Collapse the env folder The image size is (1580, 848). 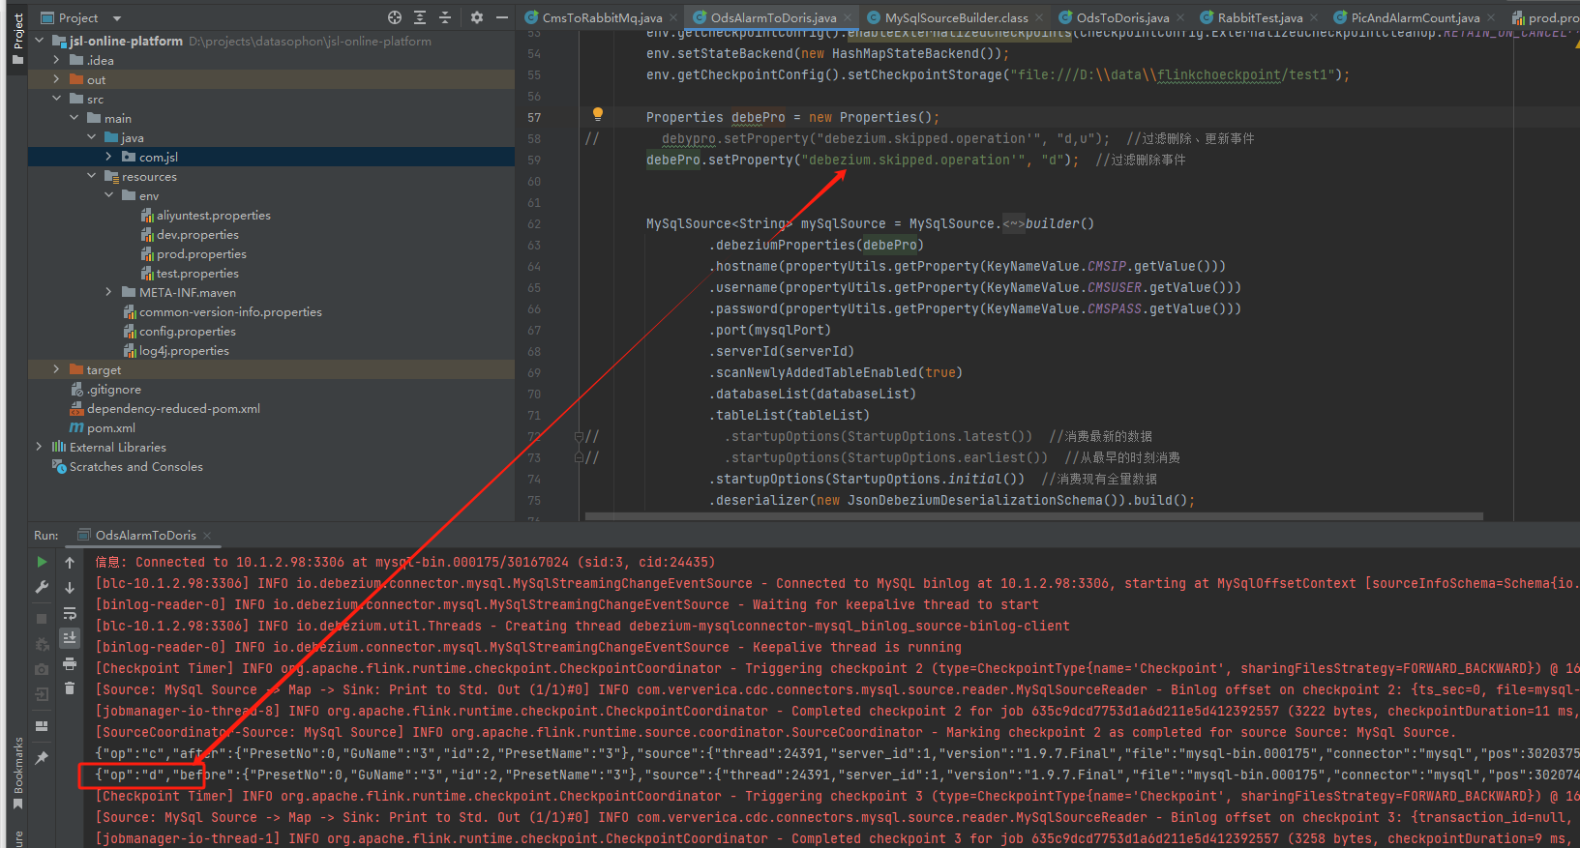[109, 195]
